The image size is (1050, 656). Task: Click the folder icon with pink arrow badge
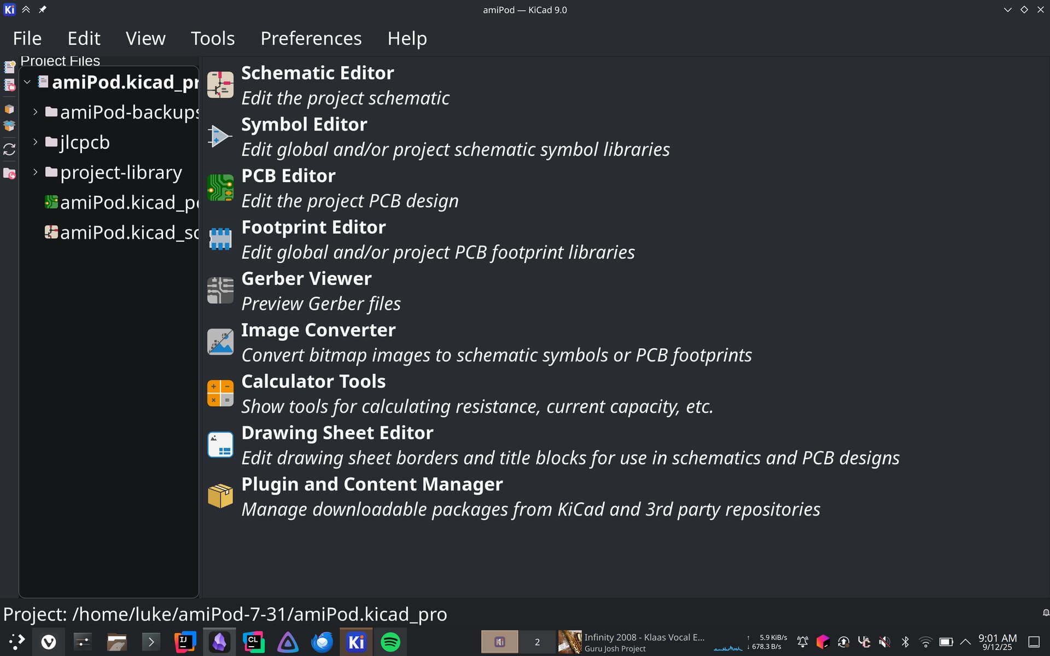[x=9, y=173]
